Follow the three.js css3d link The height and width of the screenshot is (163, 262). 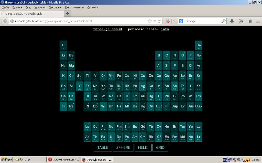click(107, 29)
